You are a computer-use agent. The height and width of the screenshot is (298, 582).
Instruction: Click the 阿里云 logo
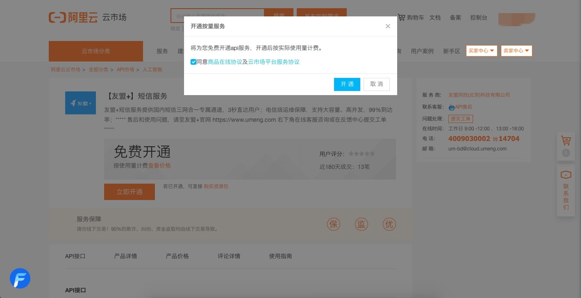click(73, 17)
